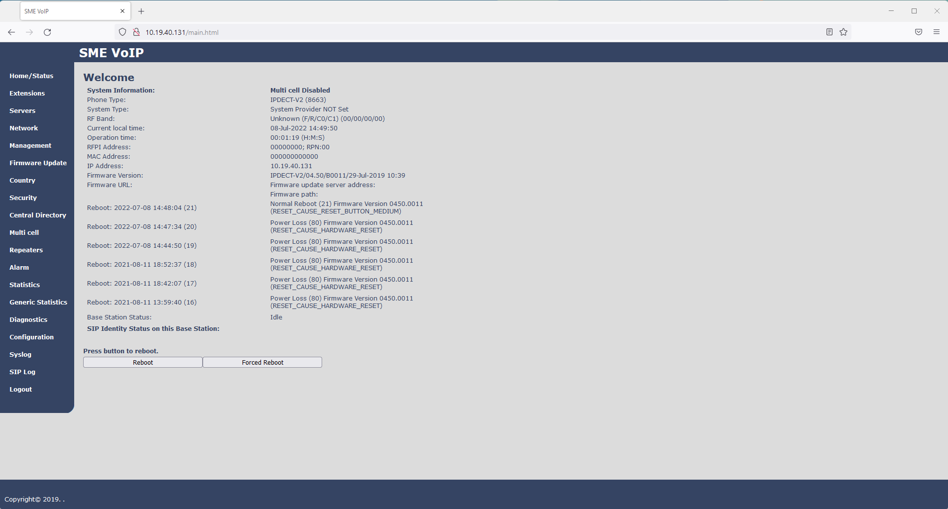Open the Syslog page
Image resolution: width=948 pixels, height=509 pixels.
(20, 355)
